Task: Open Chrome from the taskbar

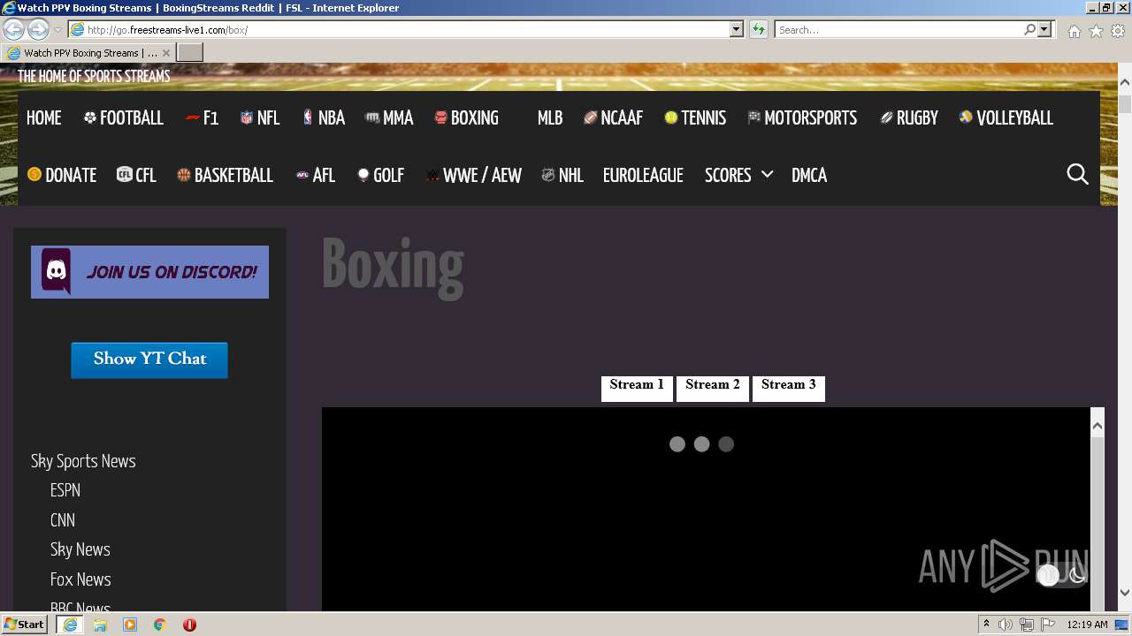Action: click(x=159, y=625)
